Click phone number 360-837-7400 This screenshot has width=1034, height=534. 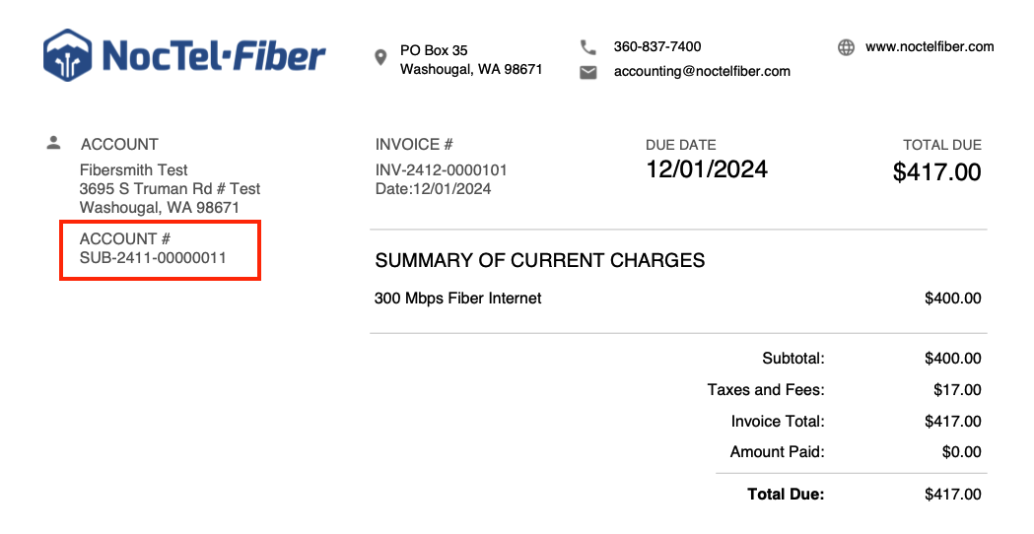[657, 46]
